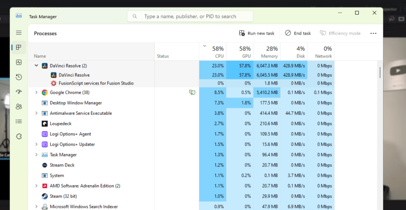Sort processes by the GPU column
Screen dimensions: 406x210
click(239, 52)
